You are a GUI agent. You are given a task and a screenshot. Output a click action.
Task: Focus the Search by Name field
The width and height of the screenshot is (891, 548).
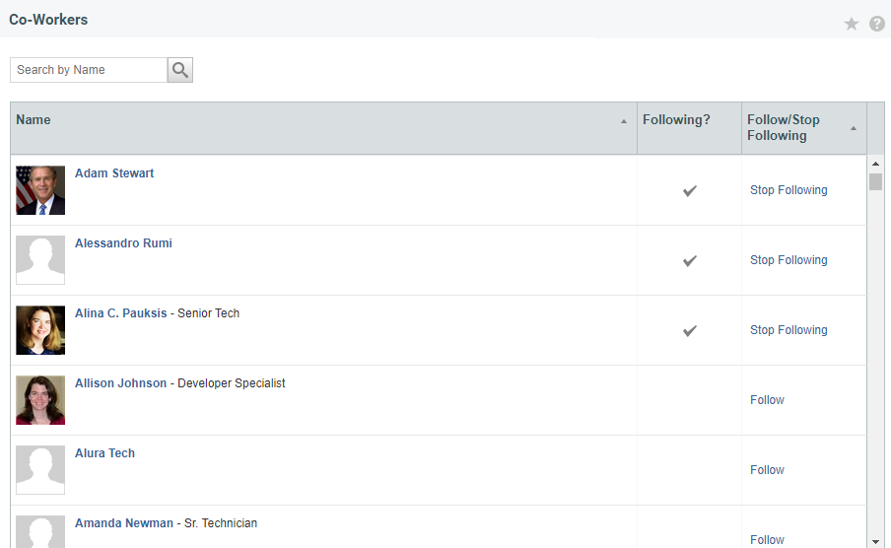pyautogui.click(x=89, y=70)
